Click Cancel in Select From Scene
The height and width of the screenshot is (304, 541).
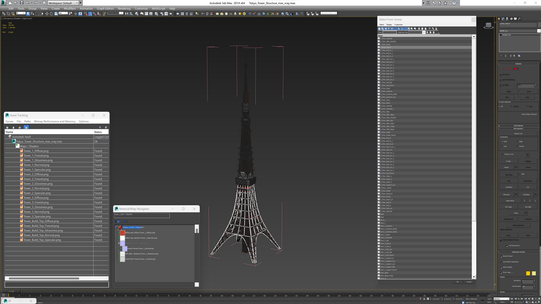click(469, 282)
